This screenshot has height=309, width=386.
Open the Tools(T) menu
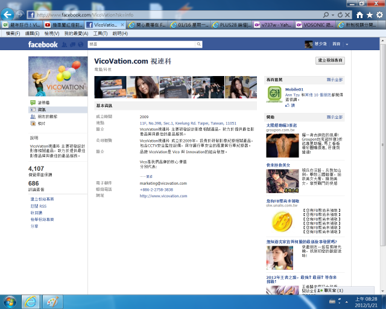100,34
